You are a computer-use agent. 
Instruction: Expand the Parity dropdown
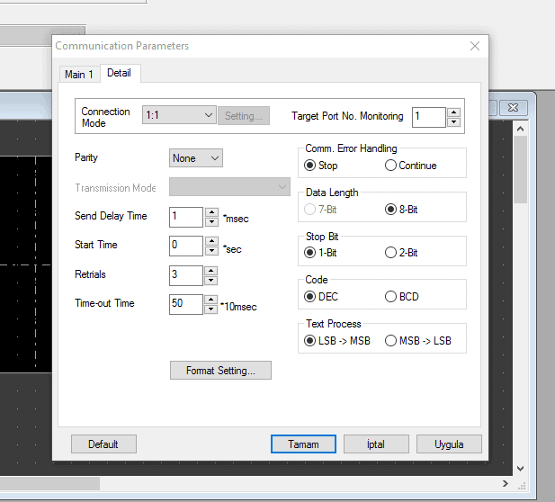click(x=196, y=158)
